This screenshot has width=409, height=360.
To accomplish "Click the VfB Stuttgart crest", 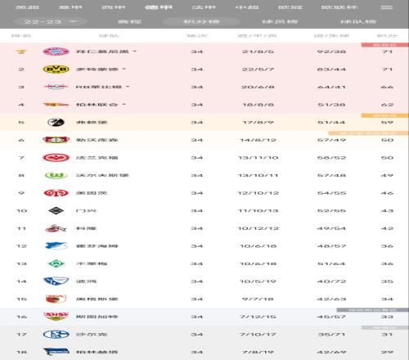I will (56, 316).
